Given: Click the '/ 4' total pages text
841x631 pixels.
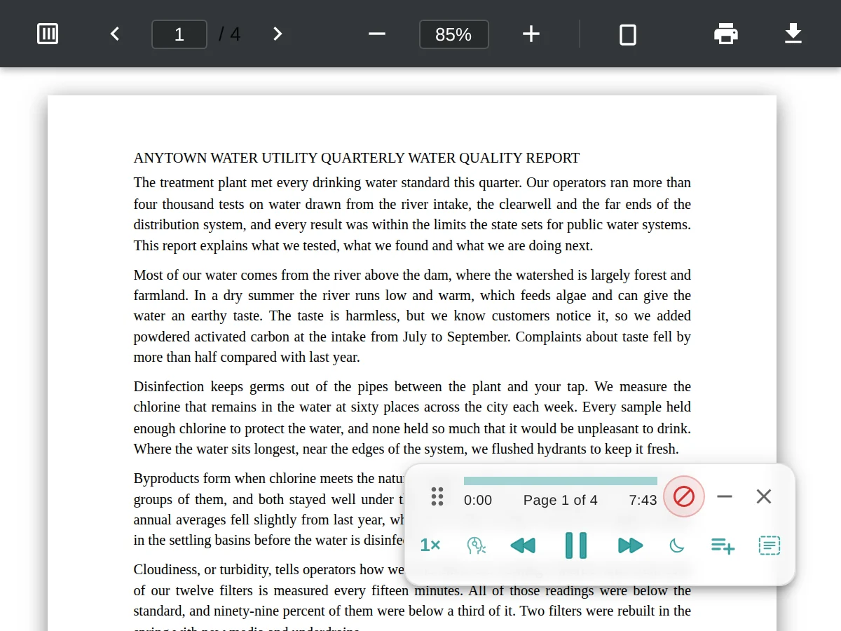Looking at the screenshot, I should (x=229, y=34).
